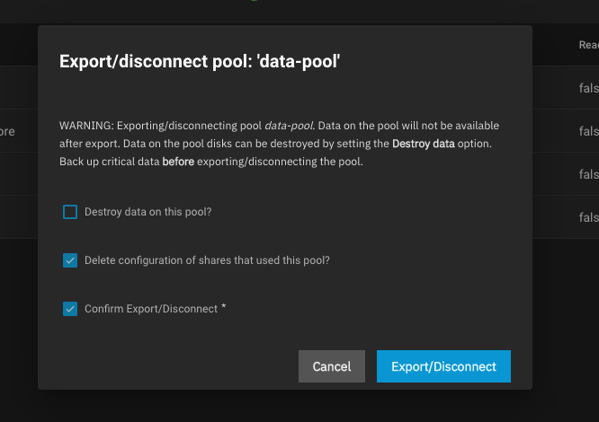This screenshot has height=422, width=599.
Task: Click the first 'fals' cell behind dialog
Action: click(588, 88)
